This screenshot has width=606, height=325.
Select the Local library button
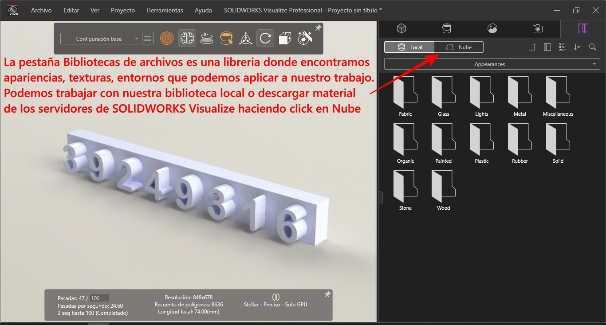pyautogui.click(x=409, y=47)
